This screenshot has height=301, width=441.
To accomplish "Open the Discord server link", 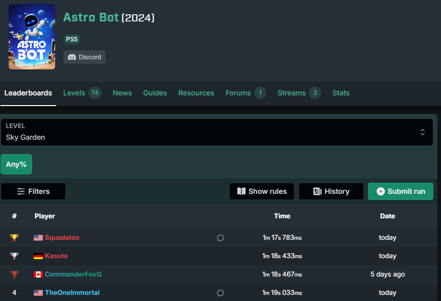I will click(84, 57).
